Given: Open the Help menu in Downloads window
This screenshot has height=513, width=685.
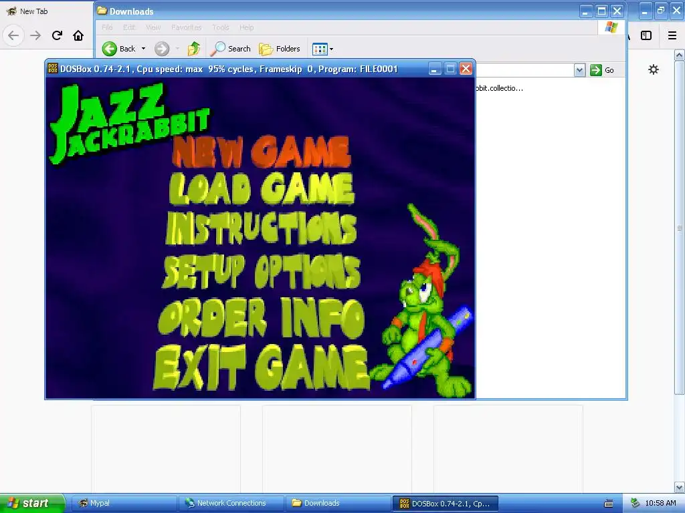Looking at the screenshot, I should coord(246,27).
